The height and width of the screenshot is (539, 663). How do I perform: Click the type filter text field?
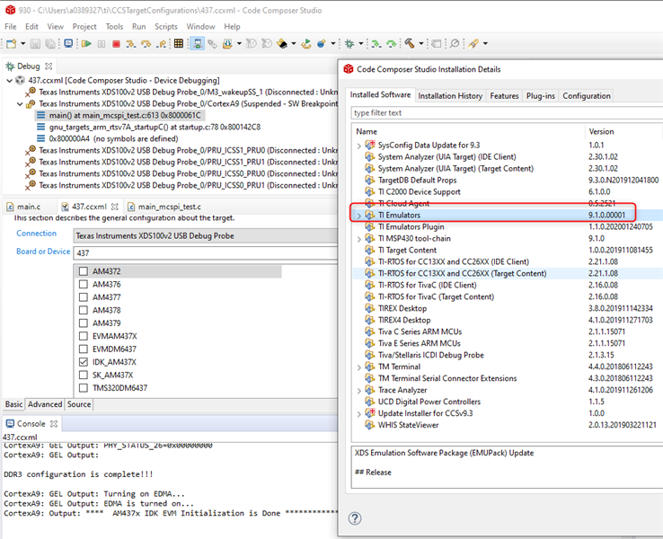point(507,113)
